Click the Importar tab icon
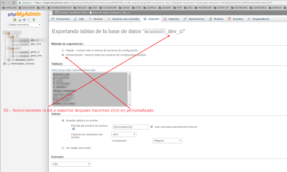The height and width of the screenshot is (172, 287). click(165, 19)
